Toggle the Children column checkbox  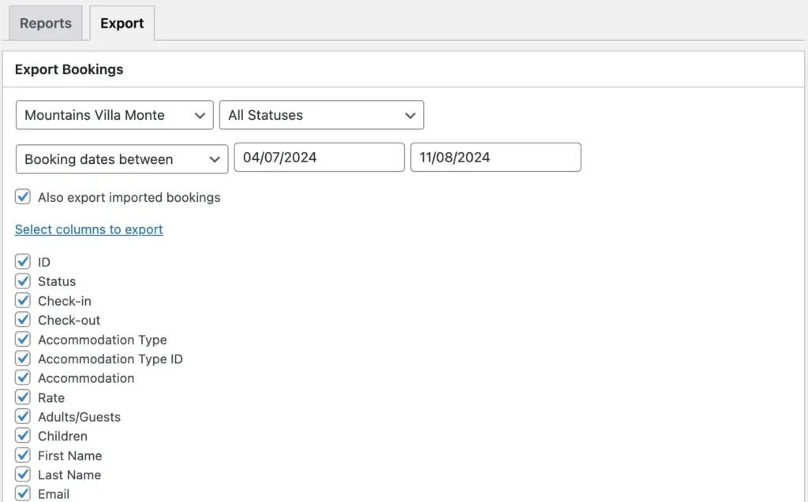(22, 435)
